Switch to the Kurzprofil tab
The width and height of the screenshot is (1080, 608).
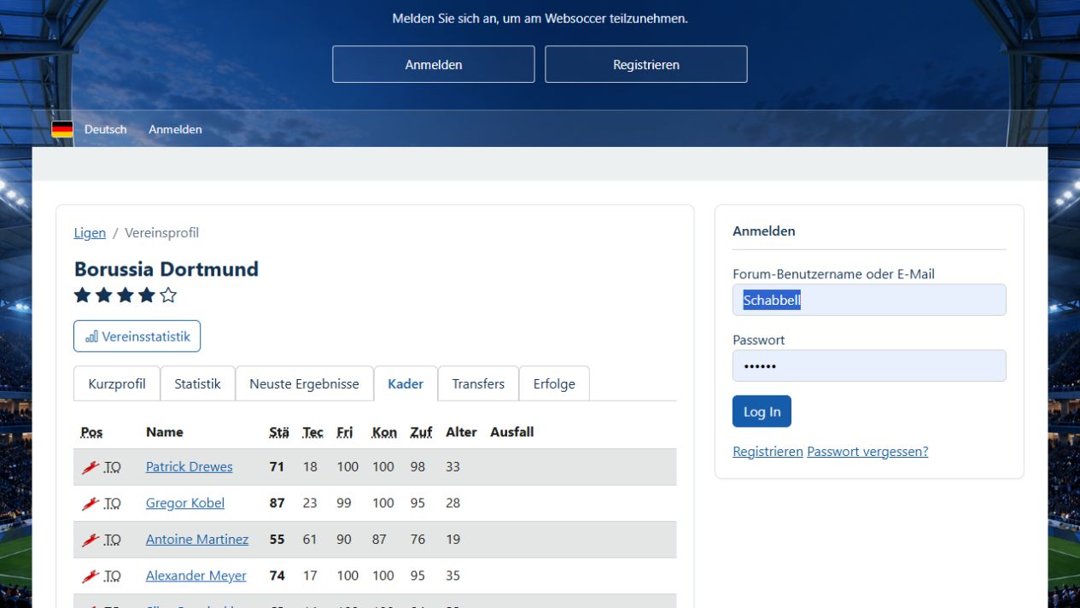(117, 384)
